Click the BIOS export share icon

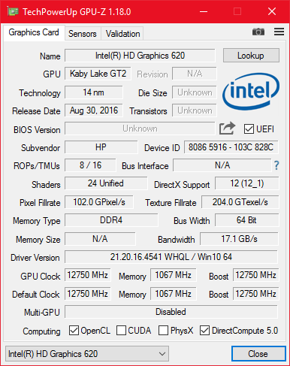(x=227, y=129)
